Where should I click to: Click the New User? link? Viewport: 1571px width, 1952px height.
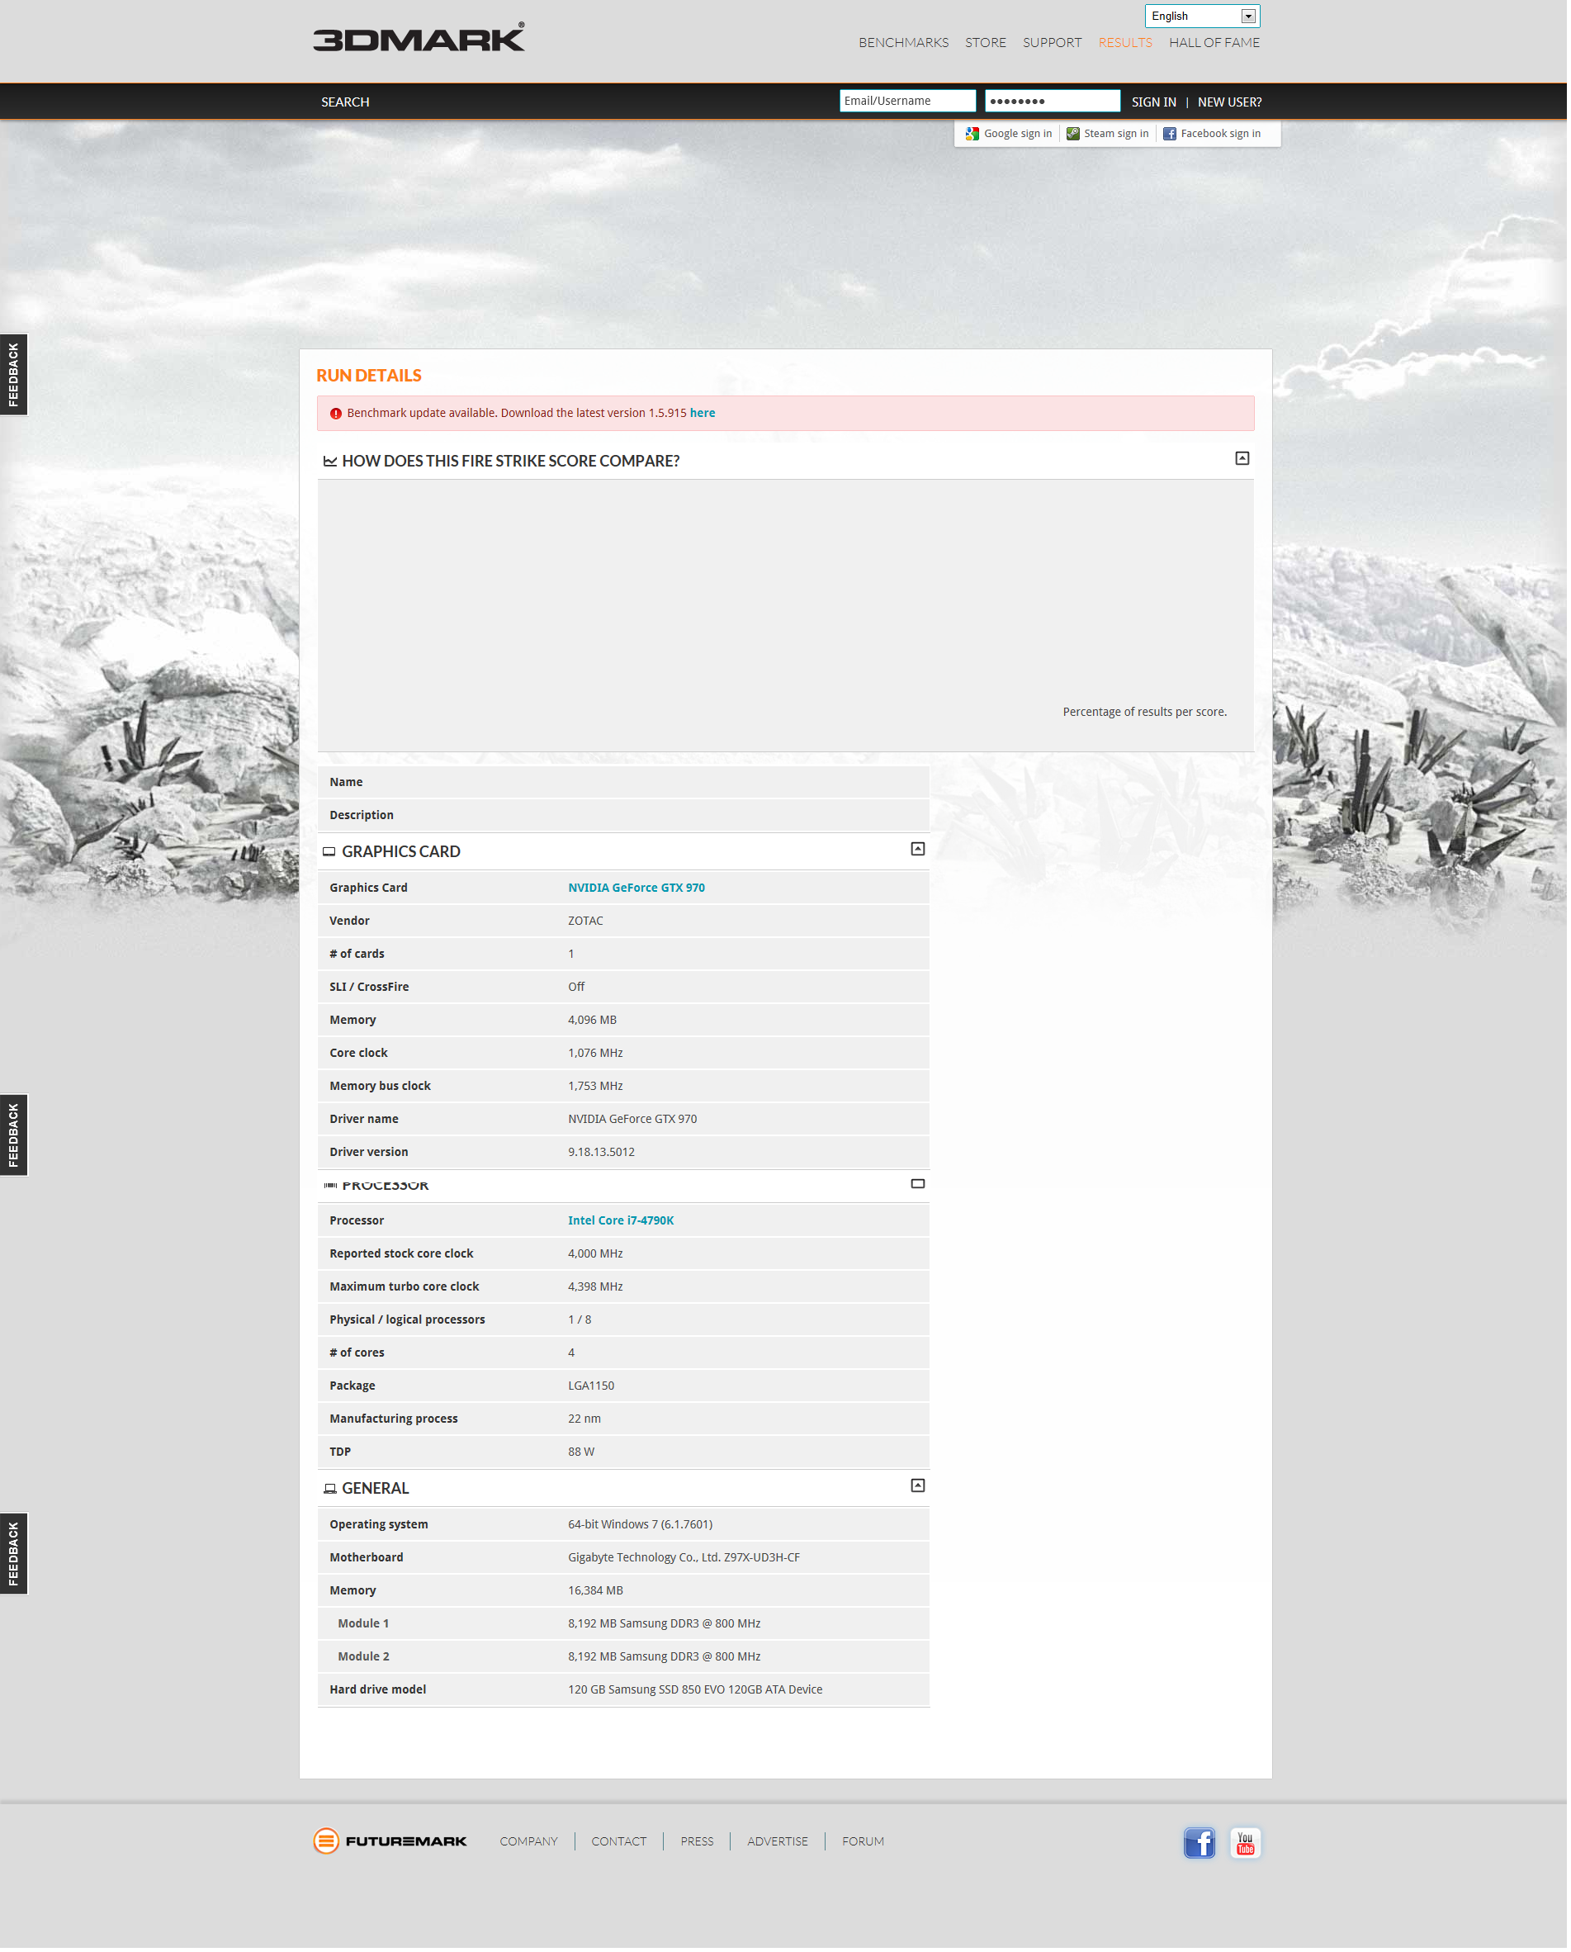1229,102
